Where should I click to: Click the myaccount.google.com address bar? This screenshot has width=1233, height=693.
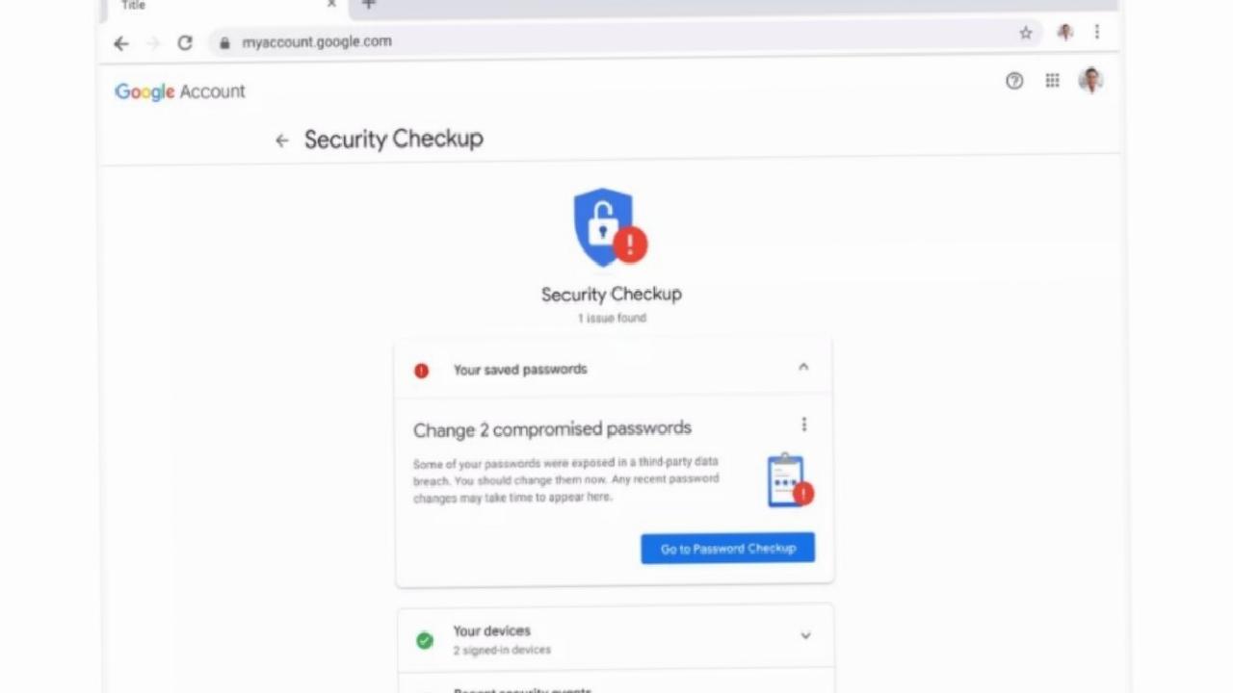click(616, 41)
